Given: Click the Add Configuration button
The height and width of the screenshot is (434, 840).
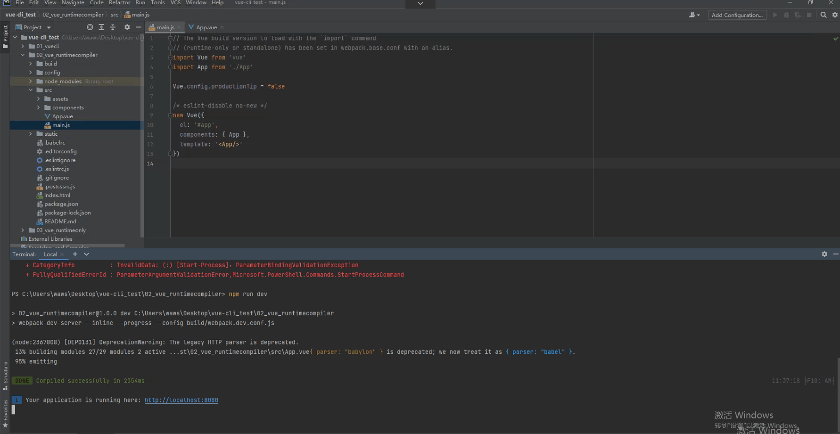Looking at the screenshot, I should [737, 15].
